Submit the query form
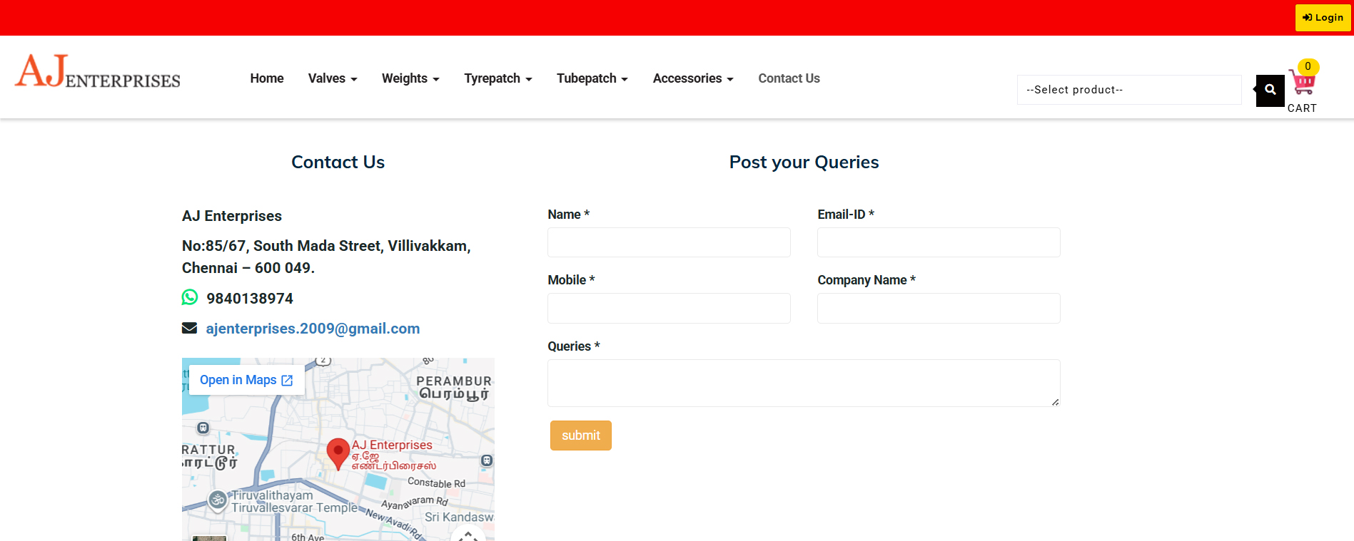 click(581, 436)
